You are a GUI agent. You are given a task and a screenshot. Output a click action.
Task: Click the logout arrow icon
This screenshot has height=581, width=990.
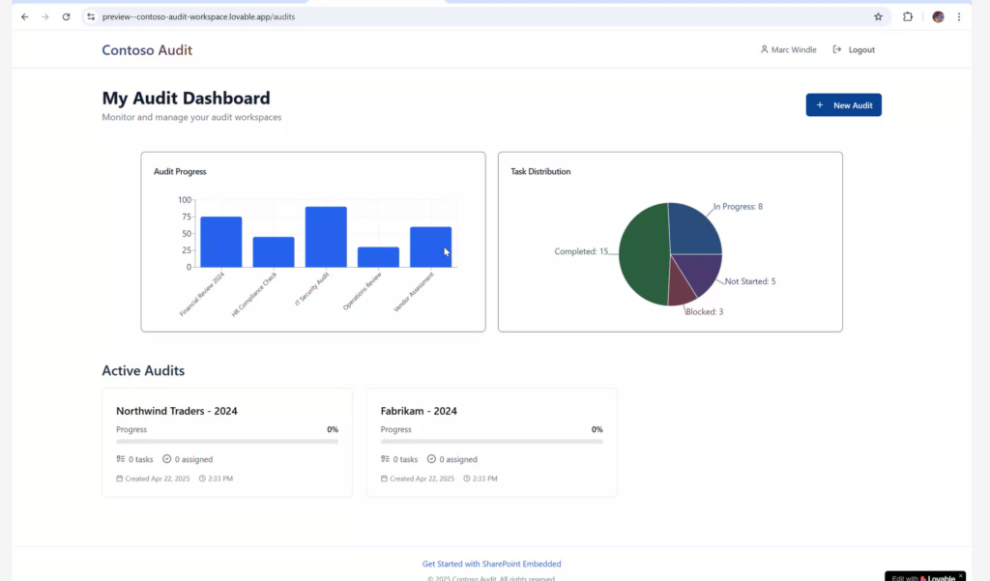pos(837,49)
